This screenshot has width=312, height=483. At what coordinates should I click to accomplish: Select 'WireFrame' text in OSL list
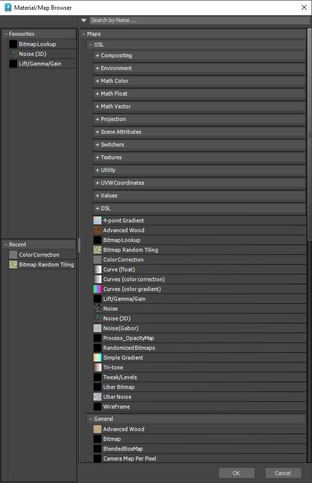117,407
